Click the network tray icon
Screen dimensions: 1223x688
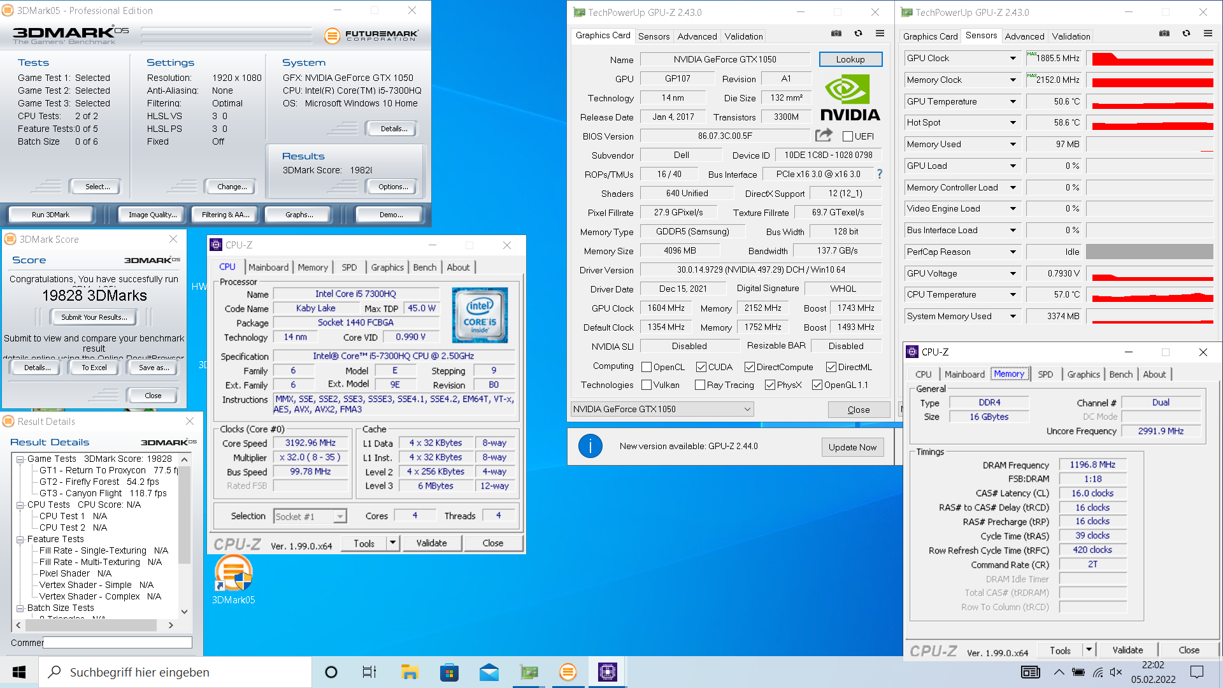[1098, 672]
